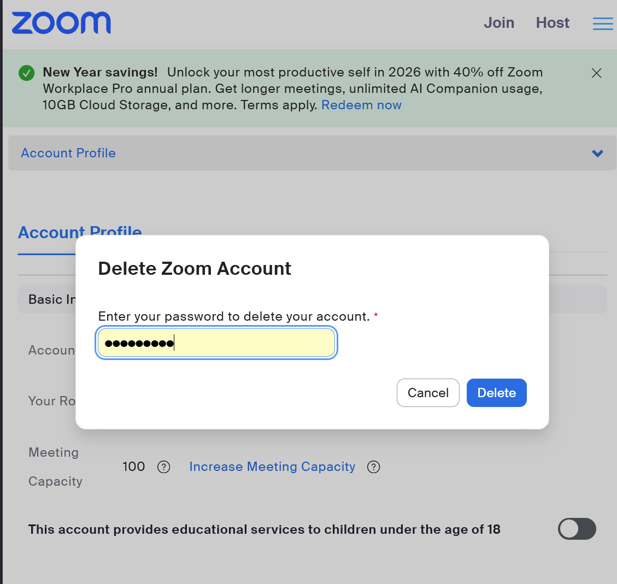Expand the Account Profile dropdown chevron
This screenshot has width=617, height=584.
[x=597, y=154]
